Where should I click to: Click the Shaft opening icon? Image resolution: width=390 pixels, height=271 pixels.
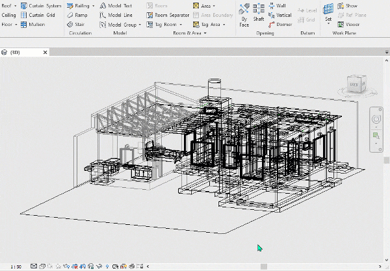click(259, 9)
